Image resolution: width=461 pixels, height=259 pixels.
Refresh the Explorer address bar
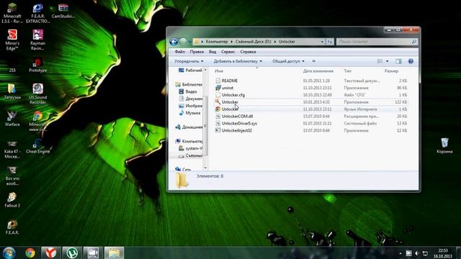(x=330, y=42)
